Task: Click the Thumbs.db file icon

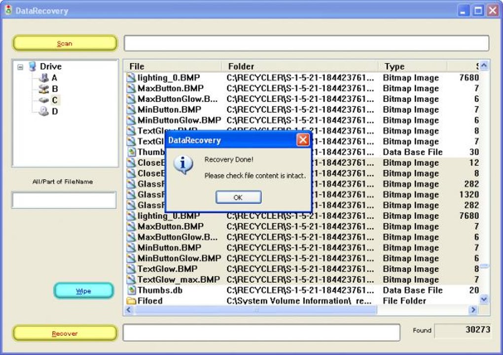Action: (131, 290)
